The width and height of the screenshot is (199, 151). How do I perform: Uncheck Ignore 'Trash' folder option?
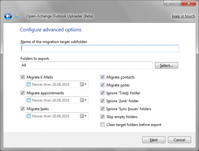pyautogui.click(x=102, y=93)
